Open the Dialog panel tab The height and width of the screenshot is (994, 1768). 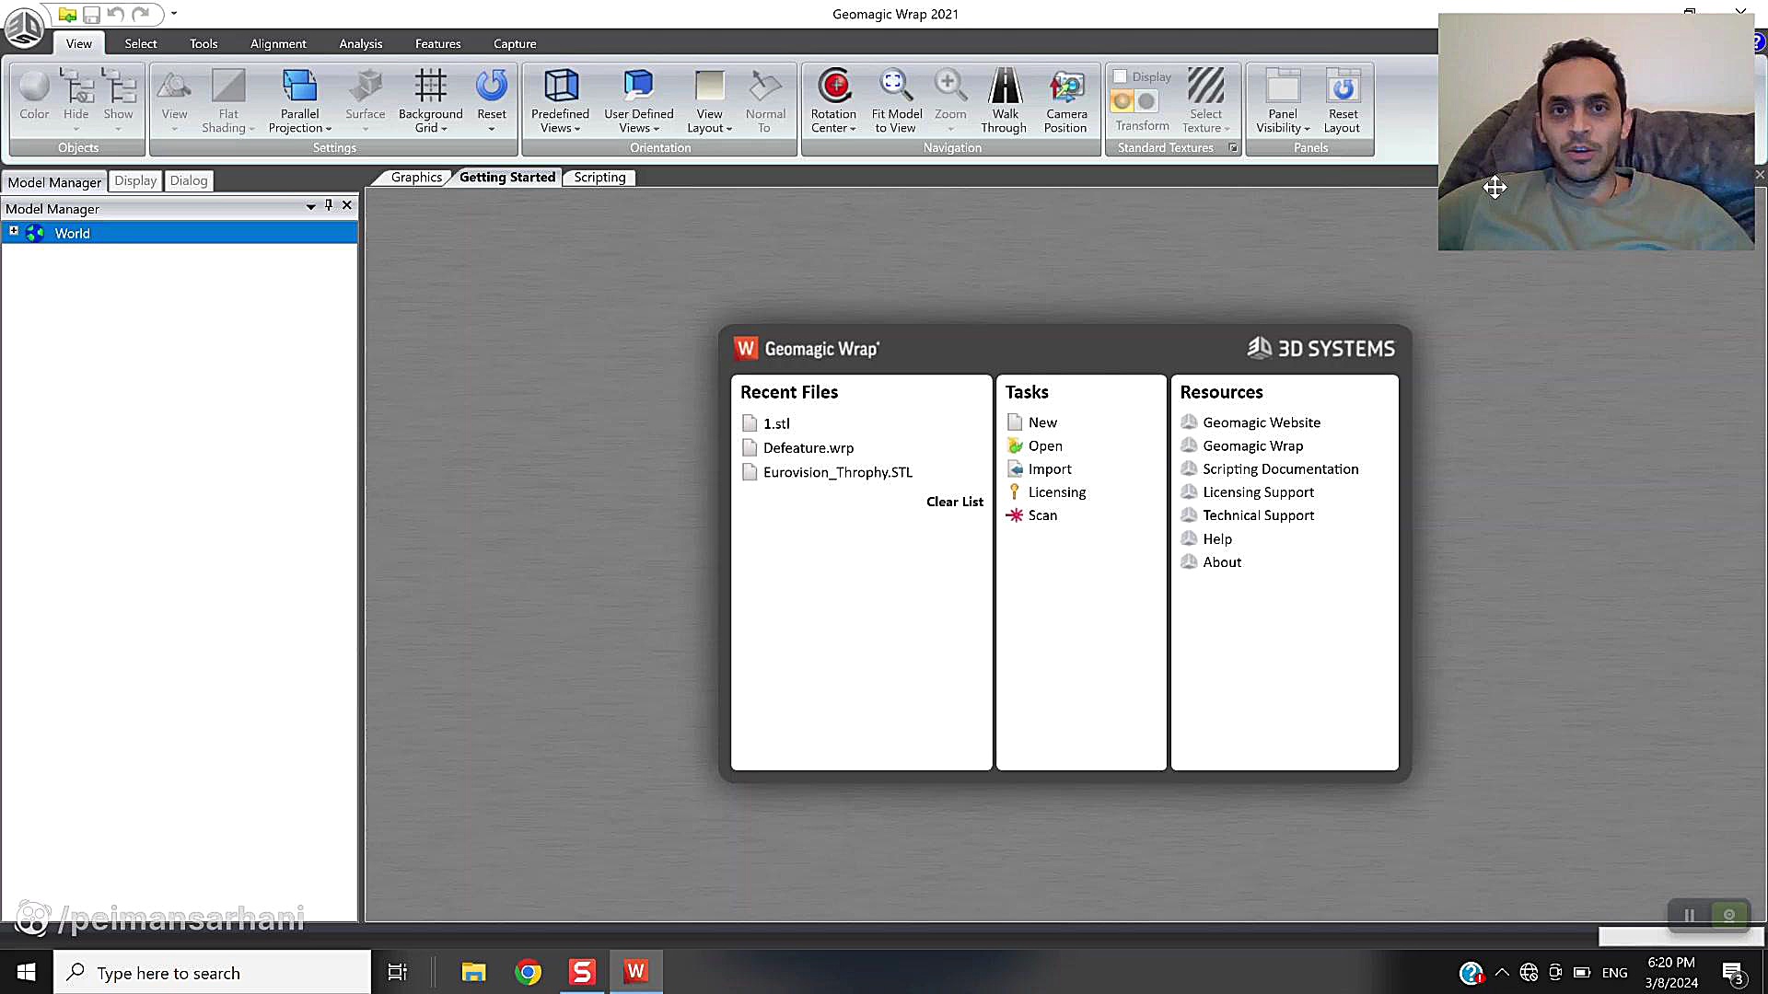189,180
